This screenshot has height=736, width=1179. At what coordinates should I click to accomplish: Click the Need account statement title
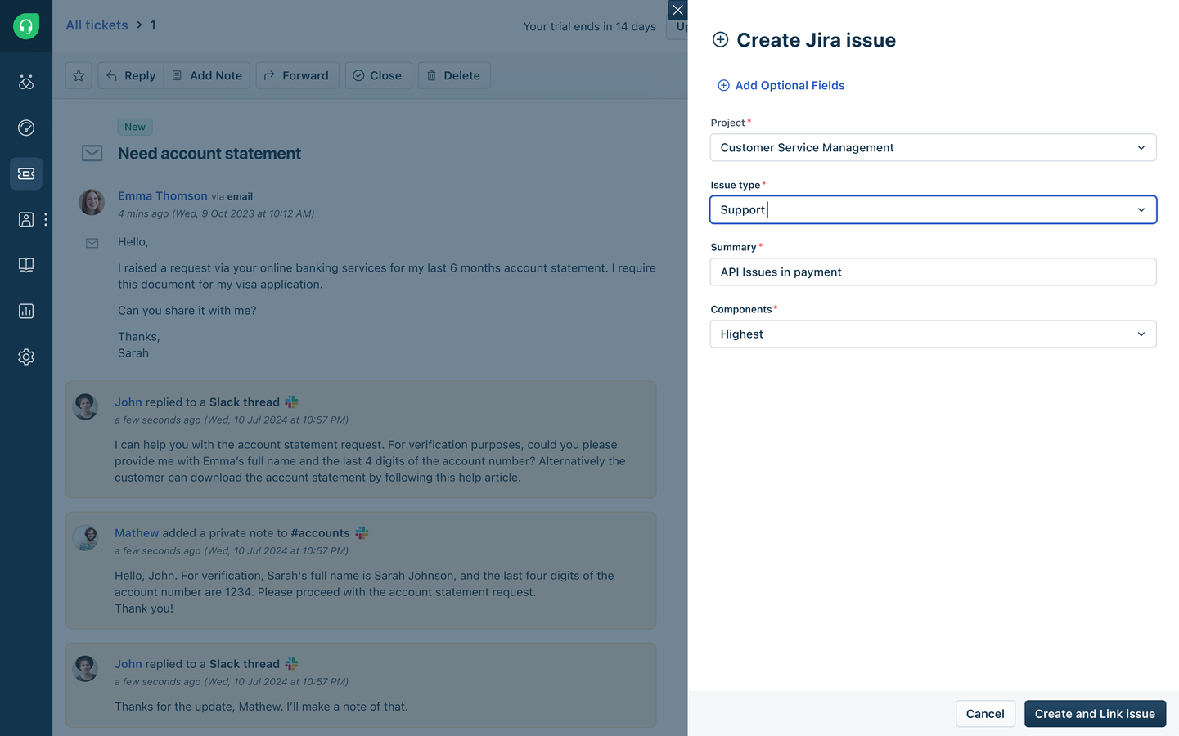click(209, 154)
